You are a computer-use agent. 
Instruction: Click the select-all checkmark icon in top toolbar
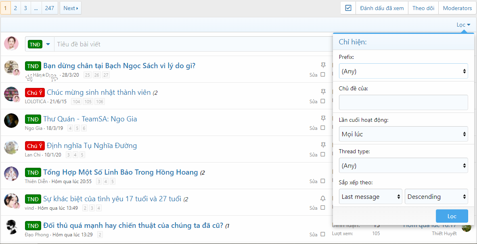coord(348,8)
